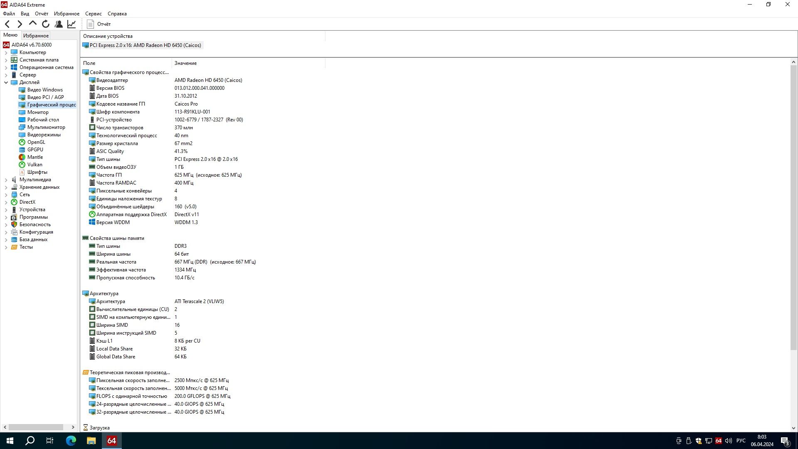
Task: Open the graph chart icon in the toolbar
Action: (x=71, y=24)
